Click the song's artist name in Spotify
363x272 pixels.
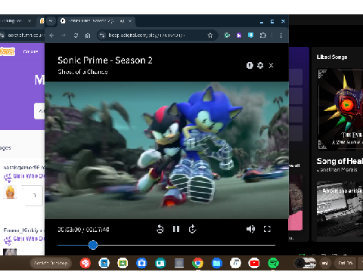337,170
